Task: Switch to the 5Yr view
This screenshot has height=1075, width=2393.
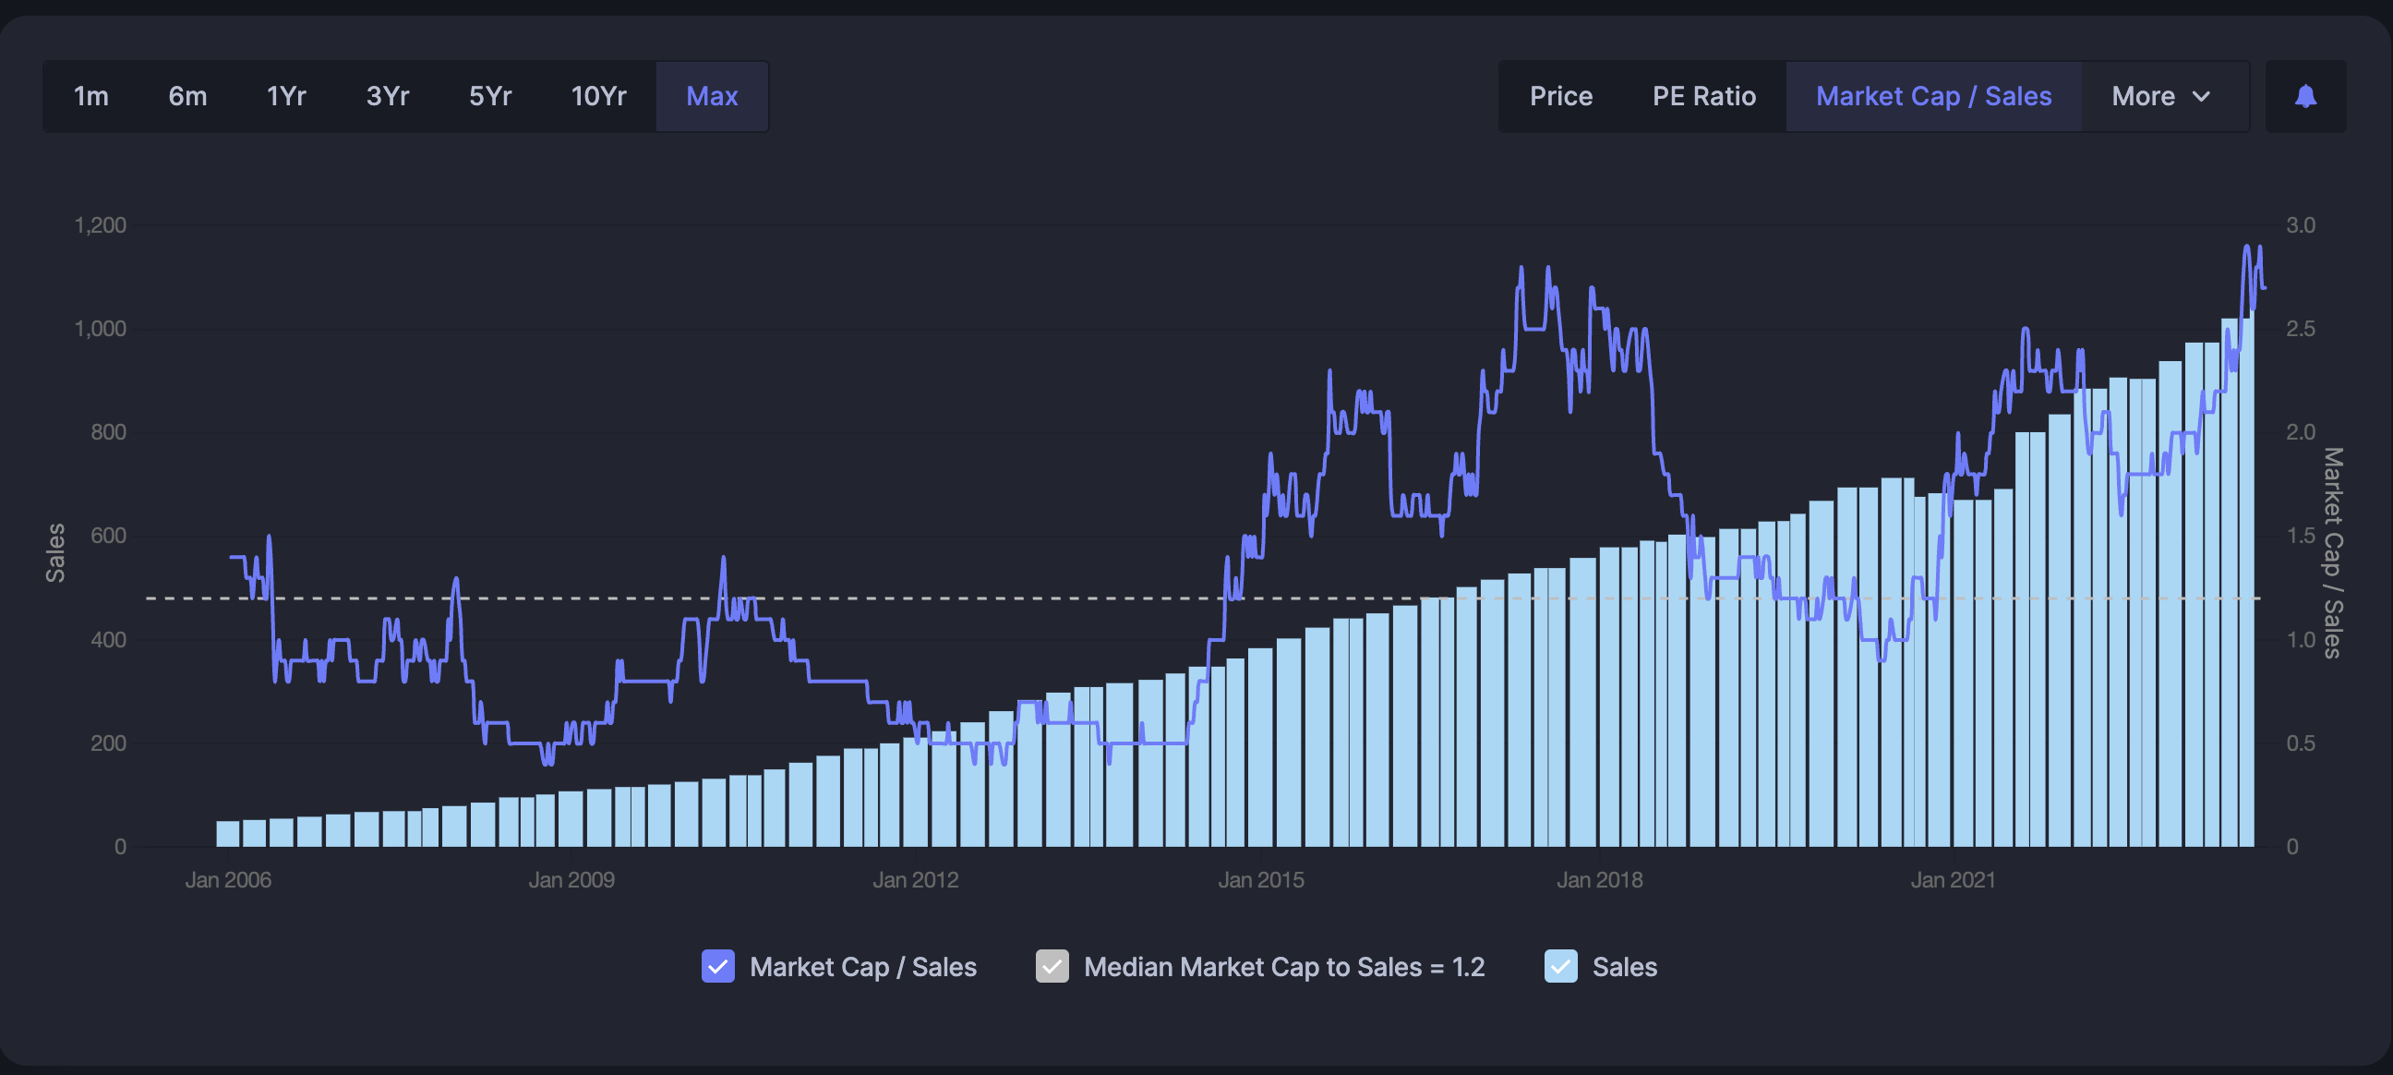Action: coord(489,97)
